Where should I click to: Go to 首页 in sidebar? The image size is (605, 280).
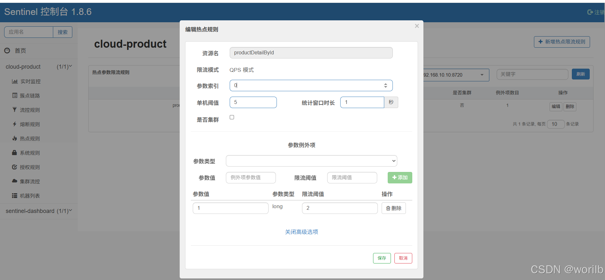point(20,51)
